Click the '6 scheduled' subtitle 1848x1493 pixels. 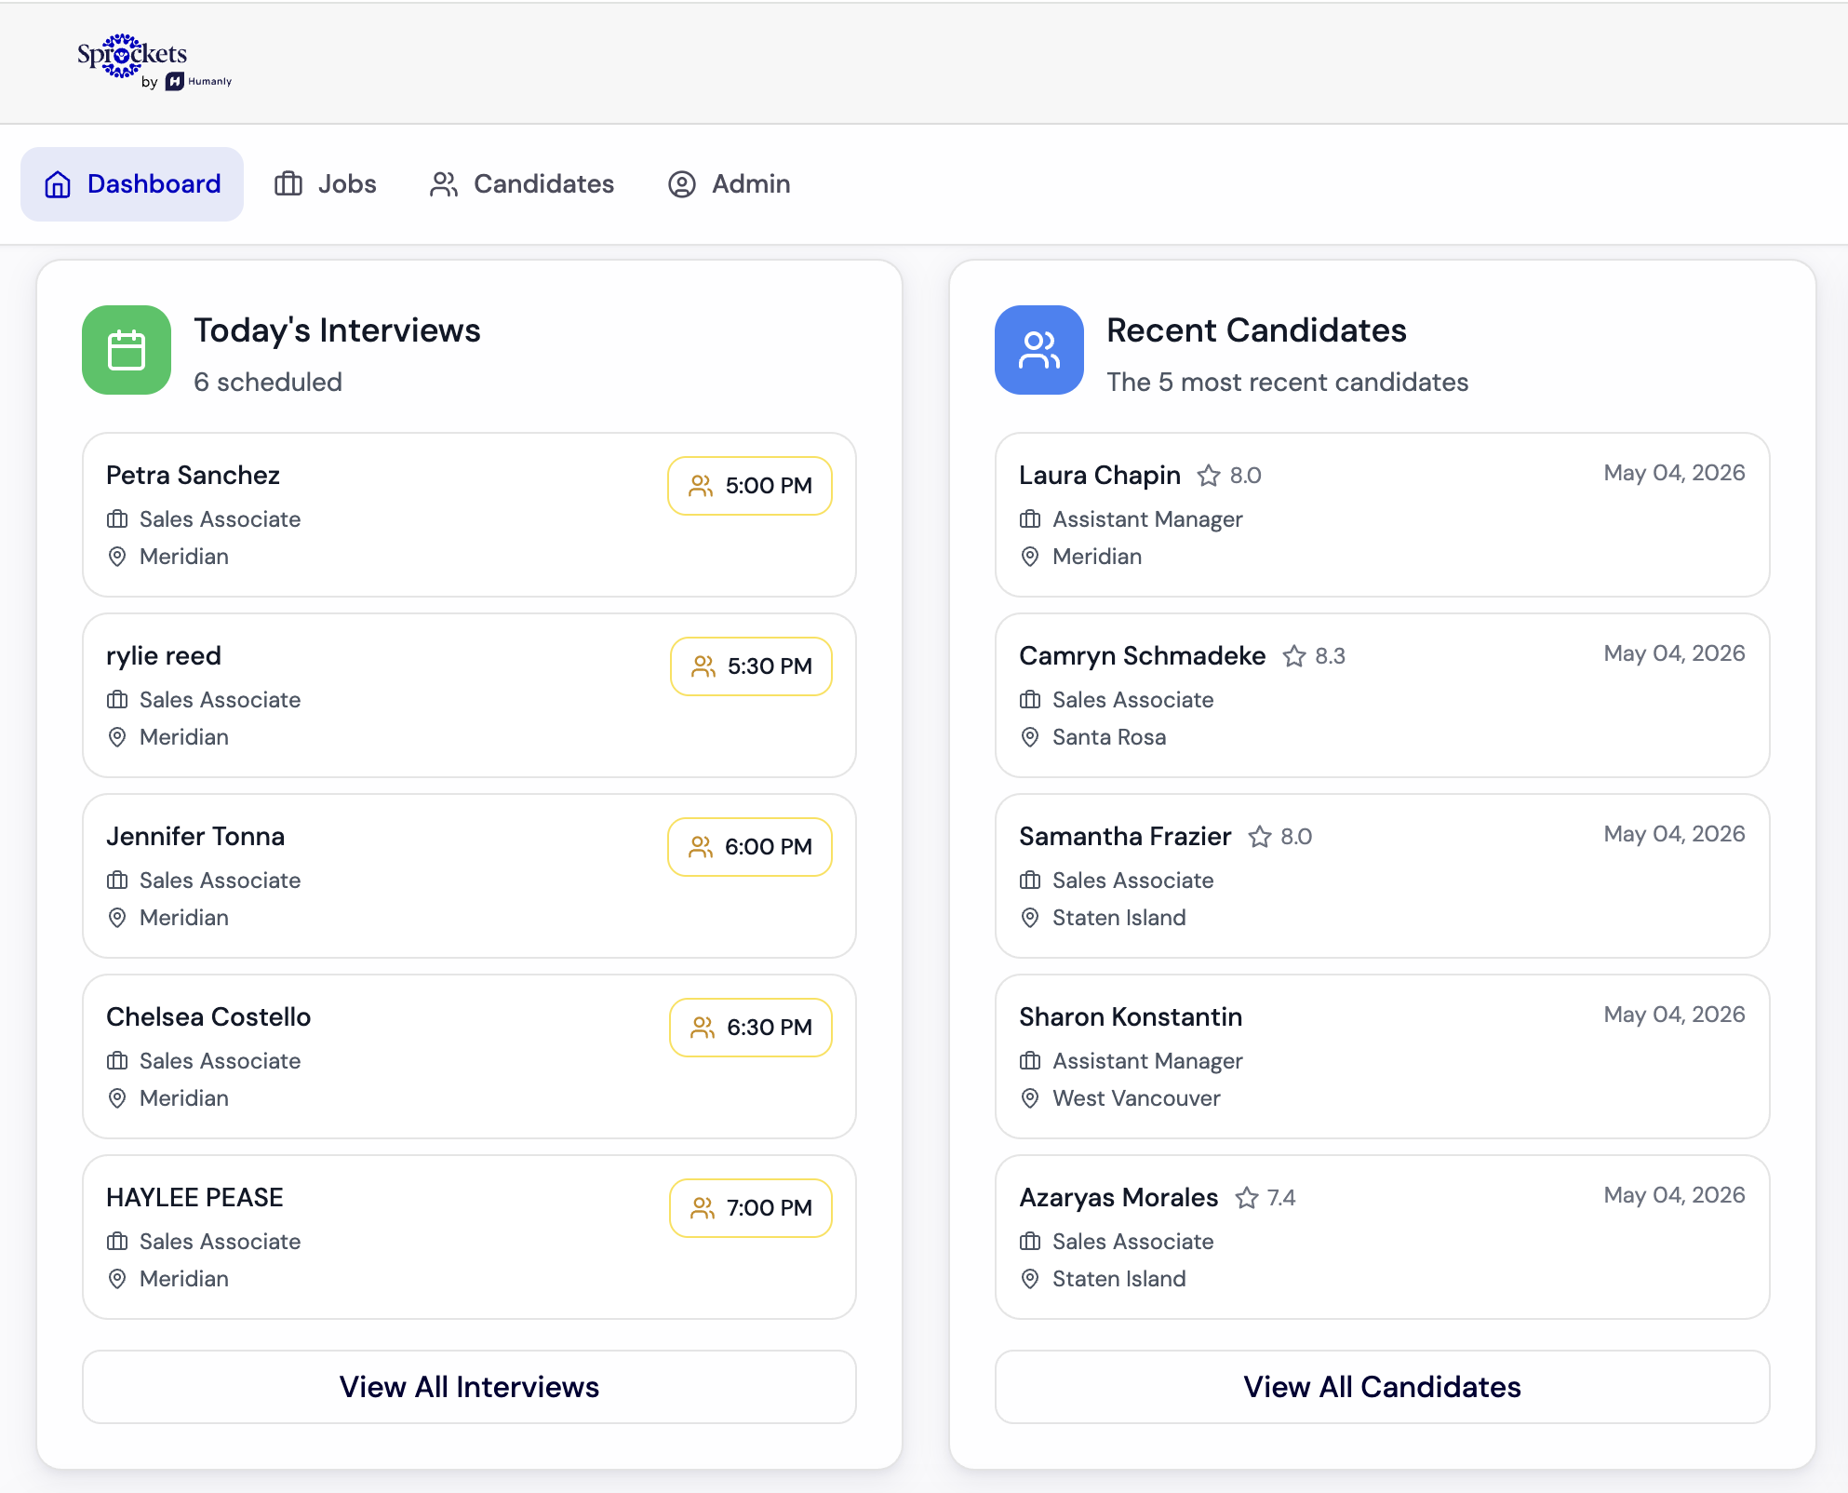tap(268, 382)
